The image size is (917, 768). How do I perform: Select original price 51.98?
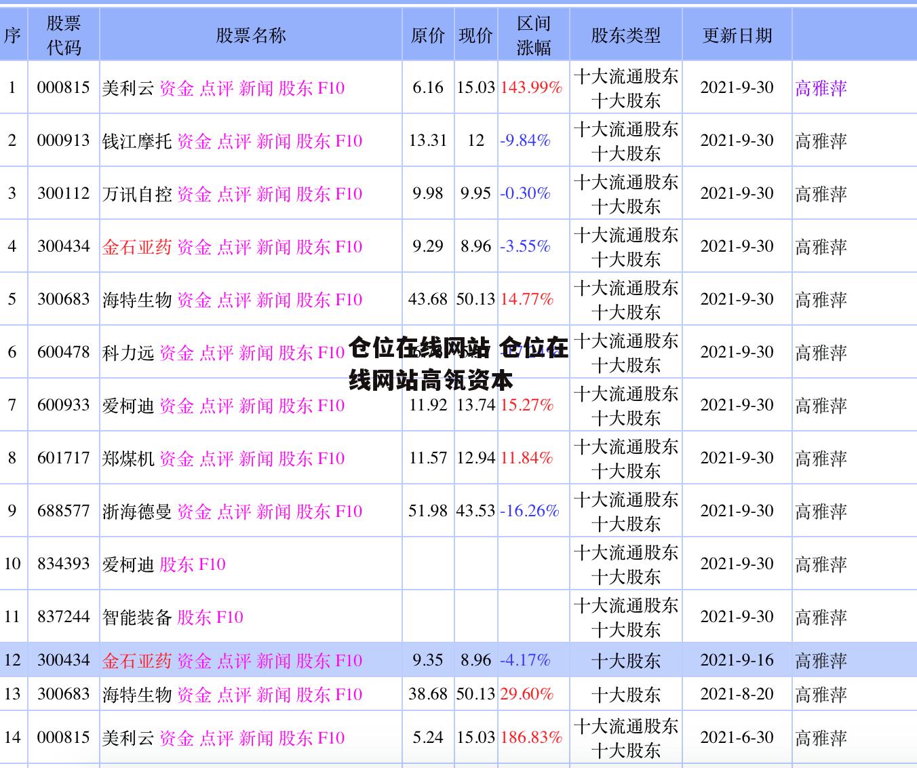[x=428, y=511]
